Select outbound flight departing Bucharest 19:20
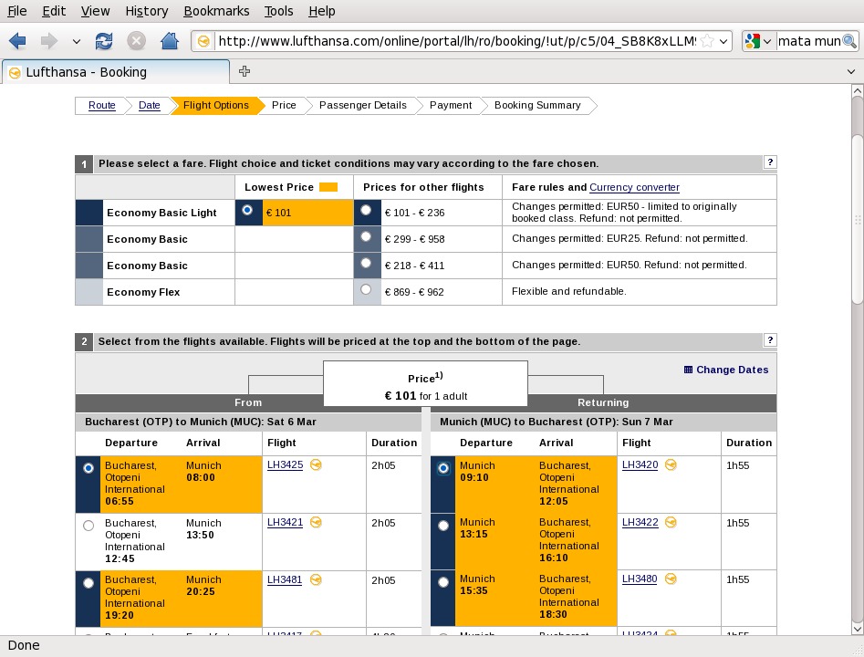 (x=88, y=582)
